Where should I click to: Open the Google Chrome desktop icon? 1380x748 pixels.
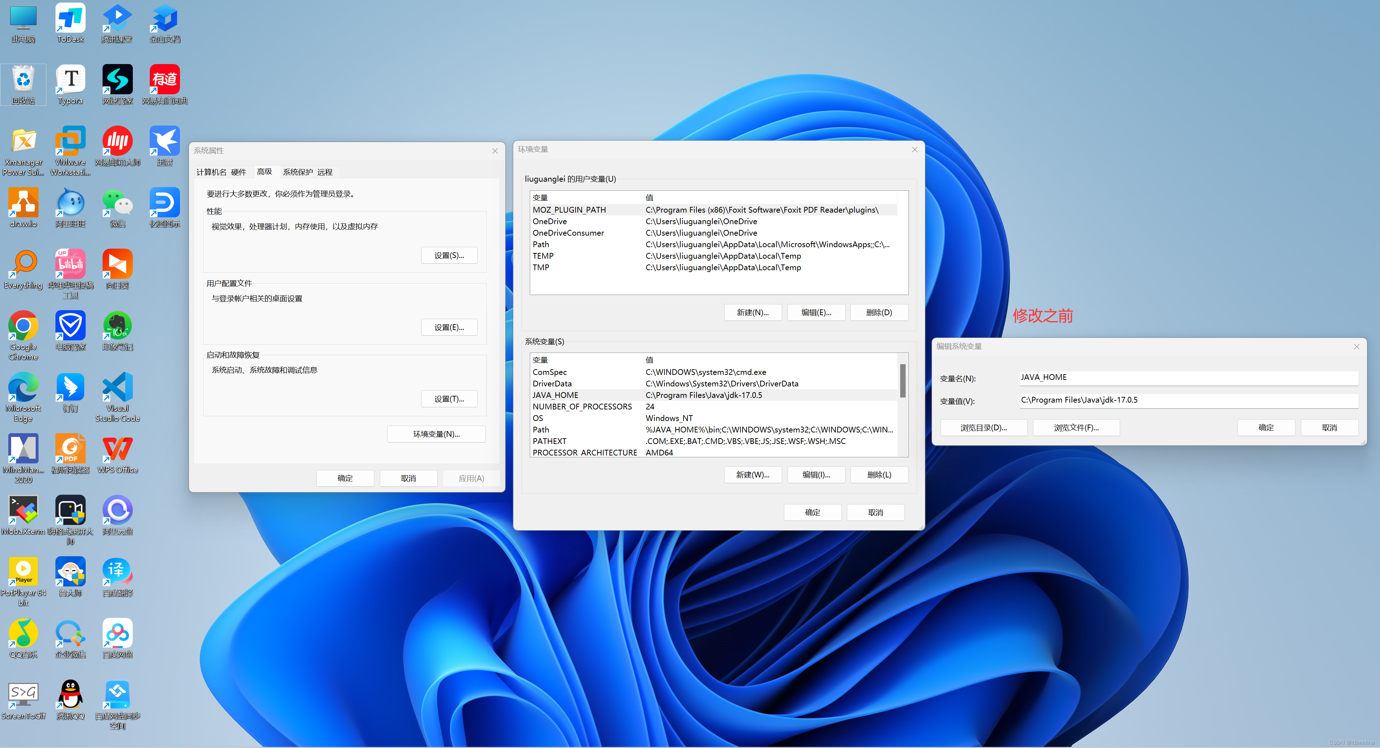pyautogui.click(x=23, y=336)
